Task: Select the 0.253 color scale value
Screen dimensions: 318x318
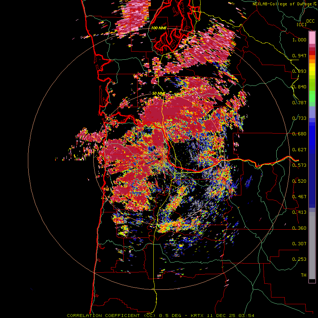Action: pyautogui.click(x=299, y=259)
